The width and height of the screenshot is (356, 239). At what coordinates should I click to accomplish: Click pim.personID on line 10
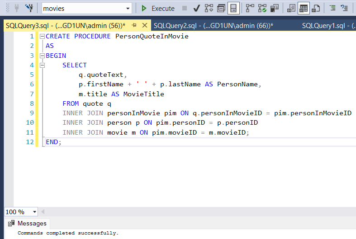tap(180, 123)
